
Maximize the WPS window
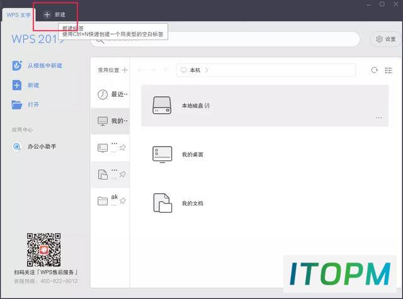click(x=382, y=4)
